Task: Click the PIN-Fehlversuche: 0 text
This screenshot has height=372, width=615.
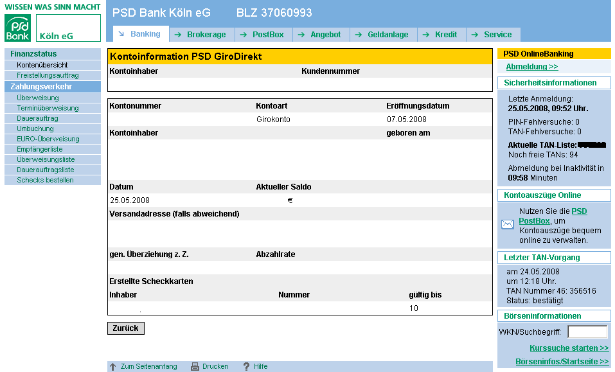Action: pos(544,122)
